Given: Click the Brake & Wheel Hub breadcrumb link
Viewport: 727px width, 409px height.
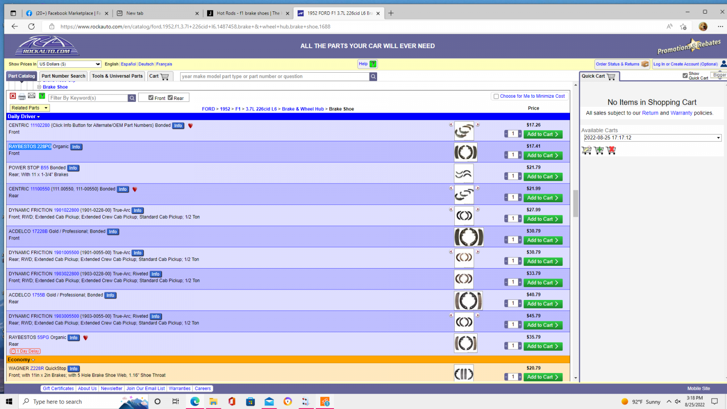Looking at the screenshot, I should (303, 109).
